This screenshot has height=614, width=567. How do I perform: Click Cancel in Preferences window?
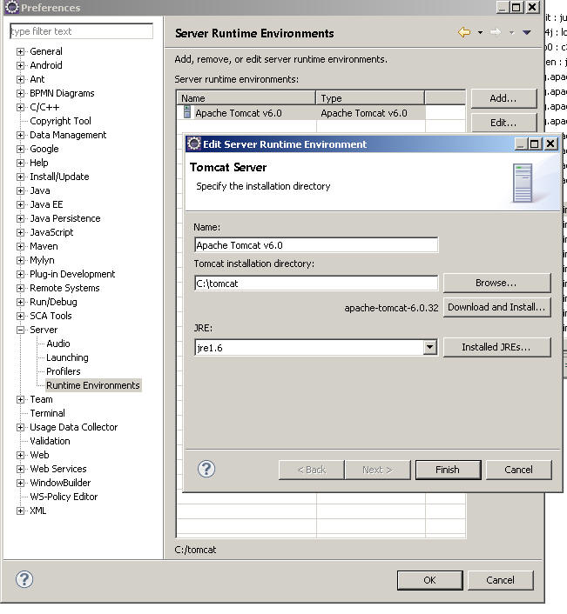pos(500,580)
